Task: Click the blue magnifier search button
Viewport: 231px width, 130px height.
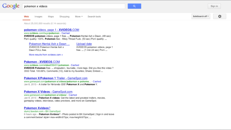Action: pos(134,6)
